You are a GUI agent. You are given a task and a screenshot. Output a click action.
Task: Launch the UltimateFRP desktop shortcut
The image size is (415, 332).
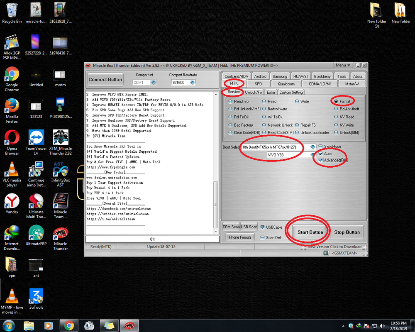pyautogui.click(x=36, y=236)
